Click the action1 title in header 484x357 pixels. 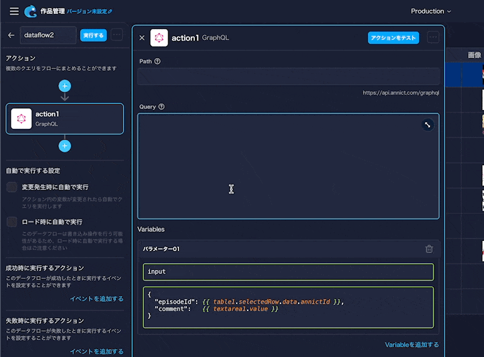point(185,38)
